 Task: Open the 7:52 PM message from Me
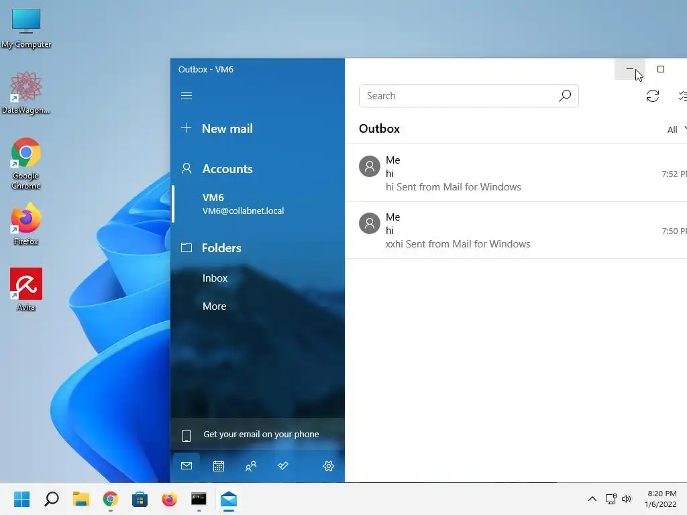516,173
